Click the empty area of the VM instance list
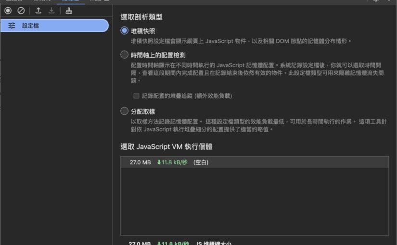Viewport: 397px width, 245px height. [254, 202]
